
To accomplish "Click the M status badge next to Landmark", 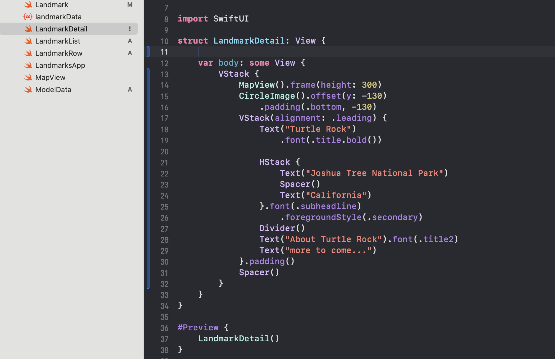I will [130, 5].
